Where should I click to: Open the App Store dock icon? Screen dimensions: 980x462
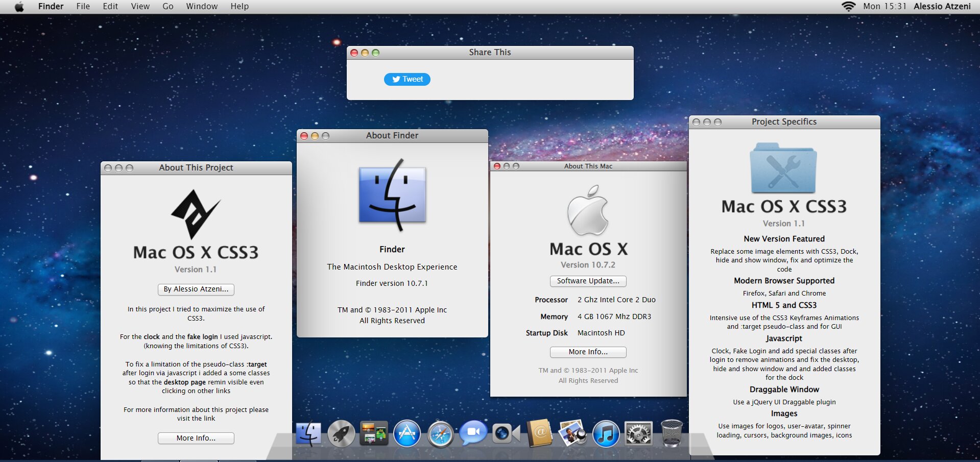click(407, 434)
